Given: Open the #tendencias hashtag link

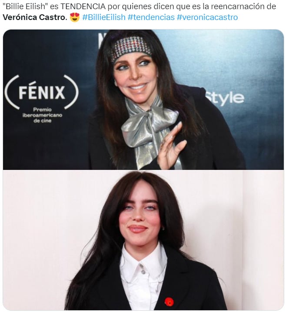Looking at the screenshot, I should [151, 17].
